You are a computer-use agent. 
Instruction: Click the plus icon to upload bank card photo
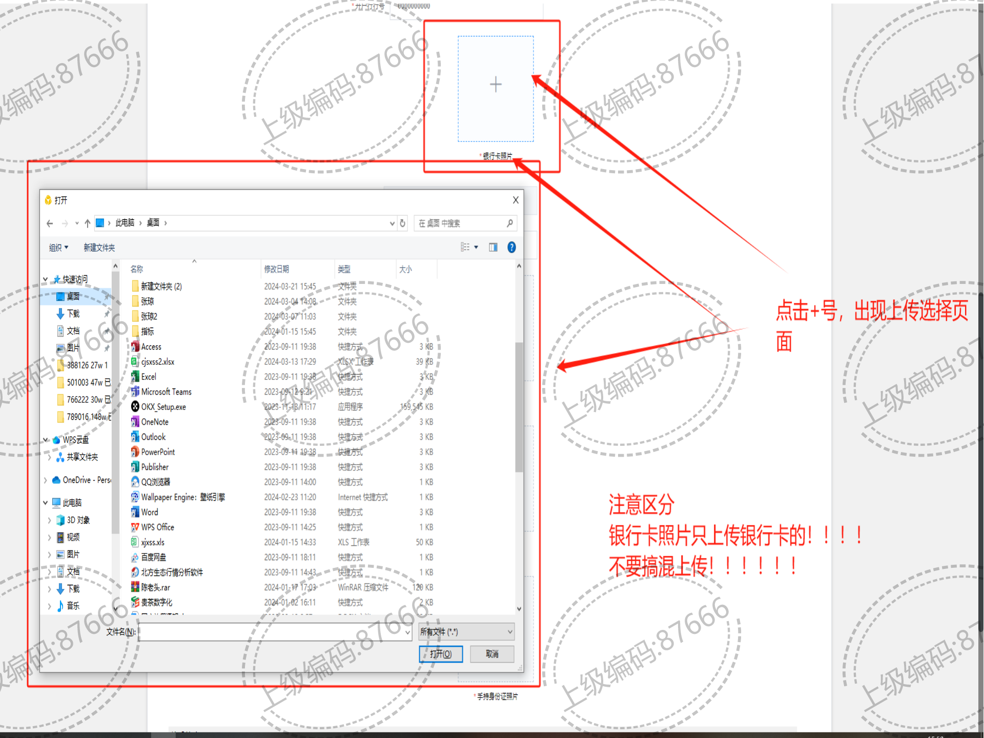coord(496,85)
